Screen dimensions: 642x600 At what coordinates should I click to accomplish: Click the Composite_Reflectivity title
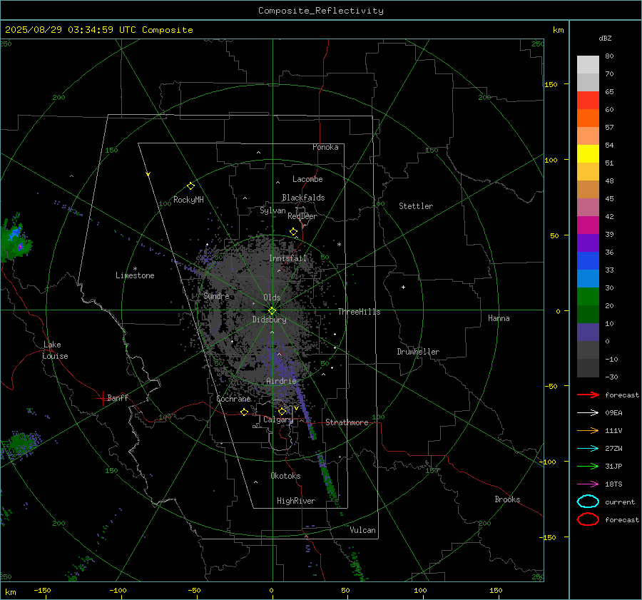tap(321, 11)
